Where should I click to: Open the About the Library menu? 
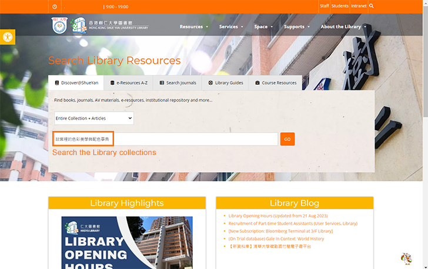pos(343,26)
